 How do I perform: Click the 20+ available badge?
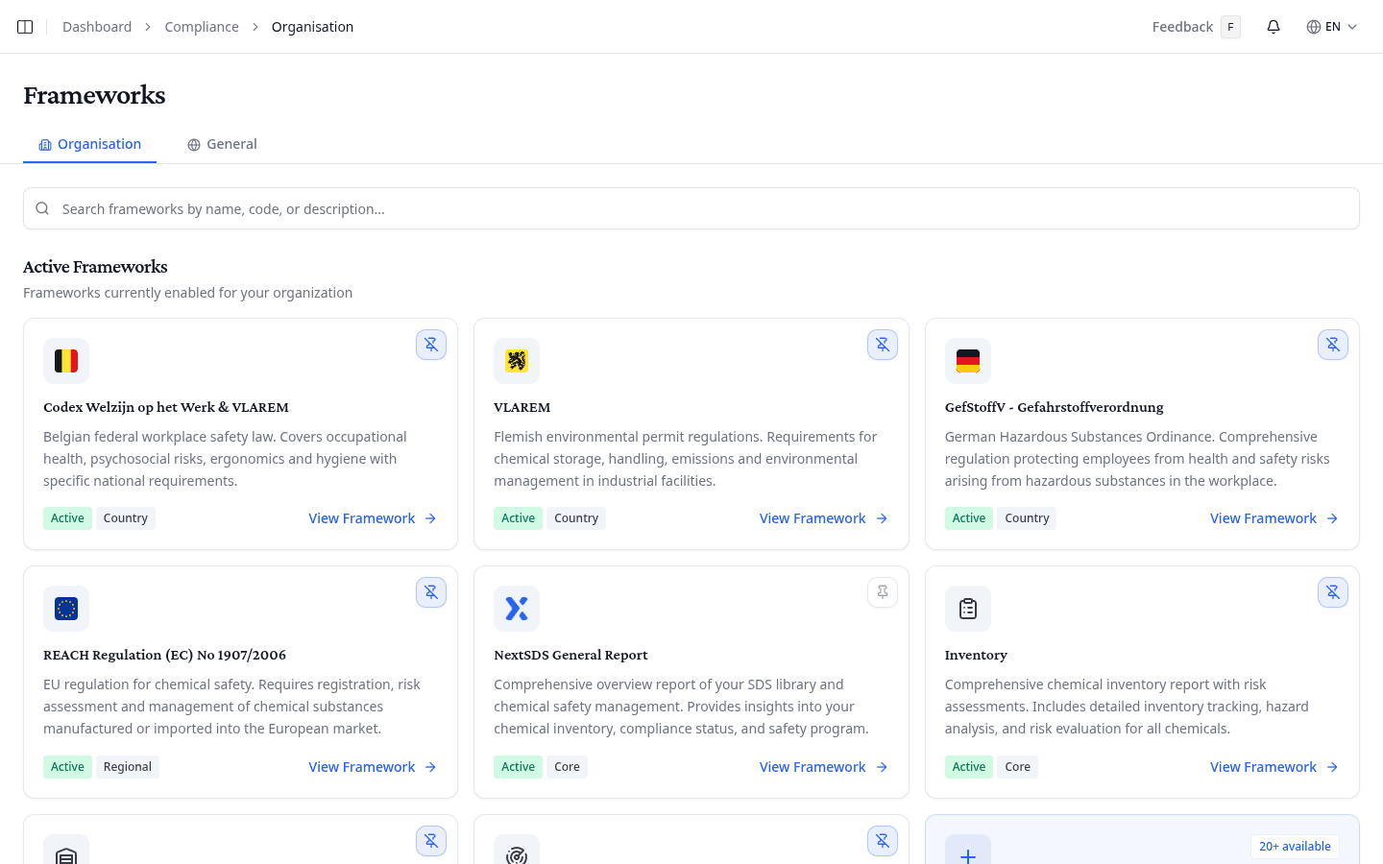tap(1295, 846)
